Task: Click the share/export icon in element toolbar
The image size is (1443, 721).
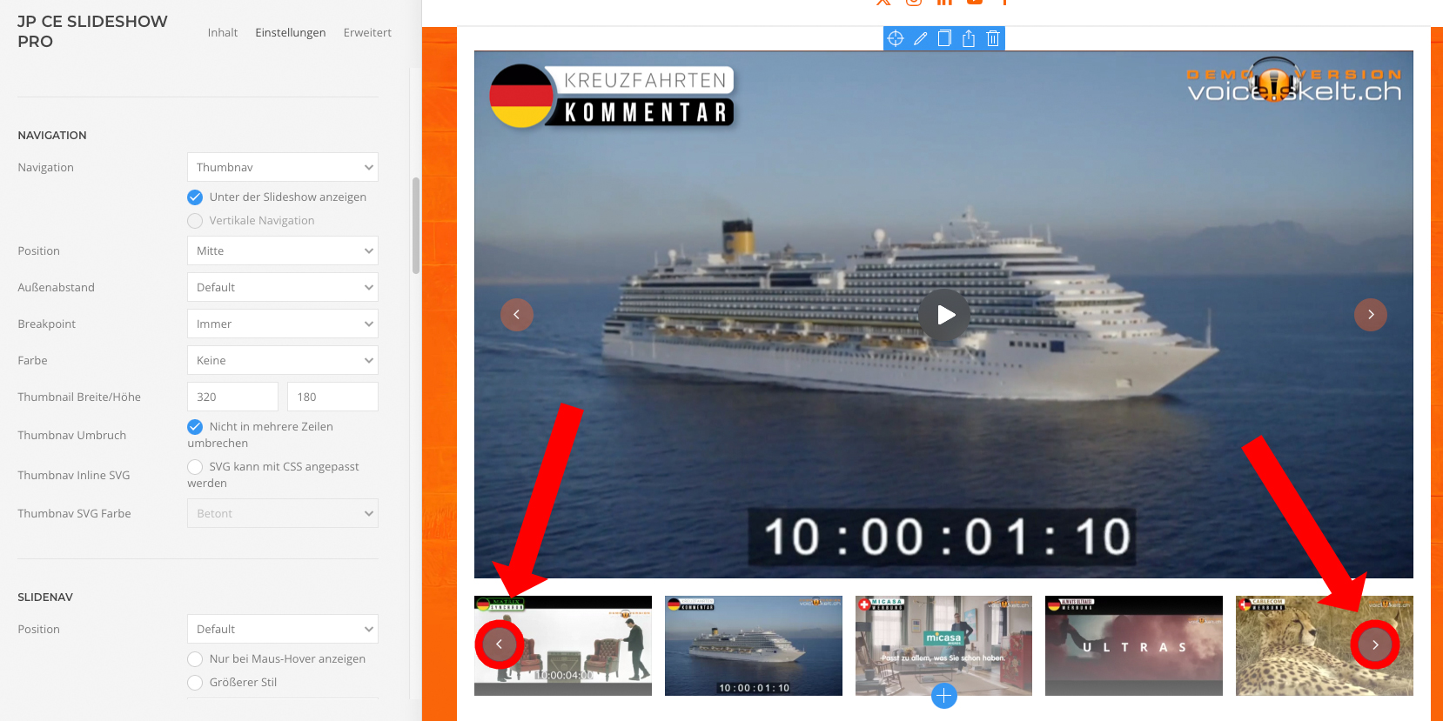Action: (x=969, y=38)
